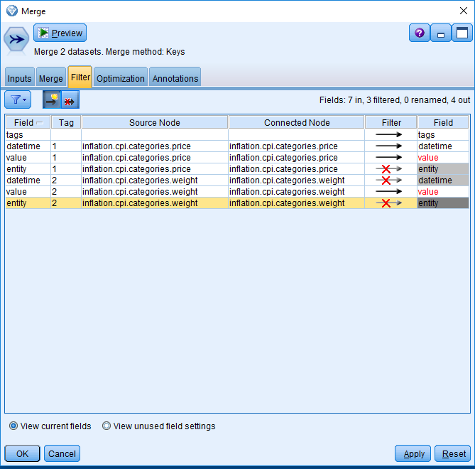Click the output Field column header
The image size is (475, 469).
tap(443, 122)
